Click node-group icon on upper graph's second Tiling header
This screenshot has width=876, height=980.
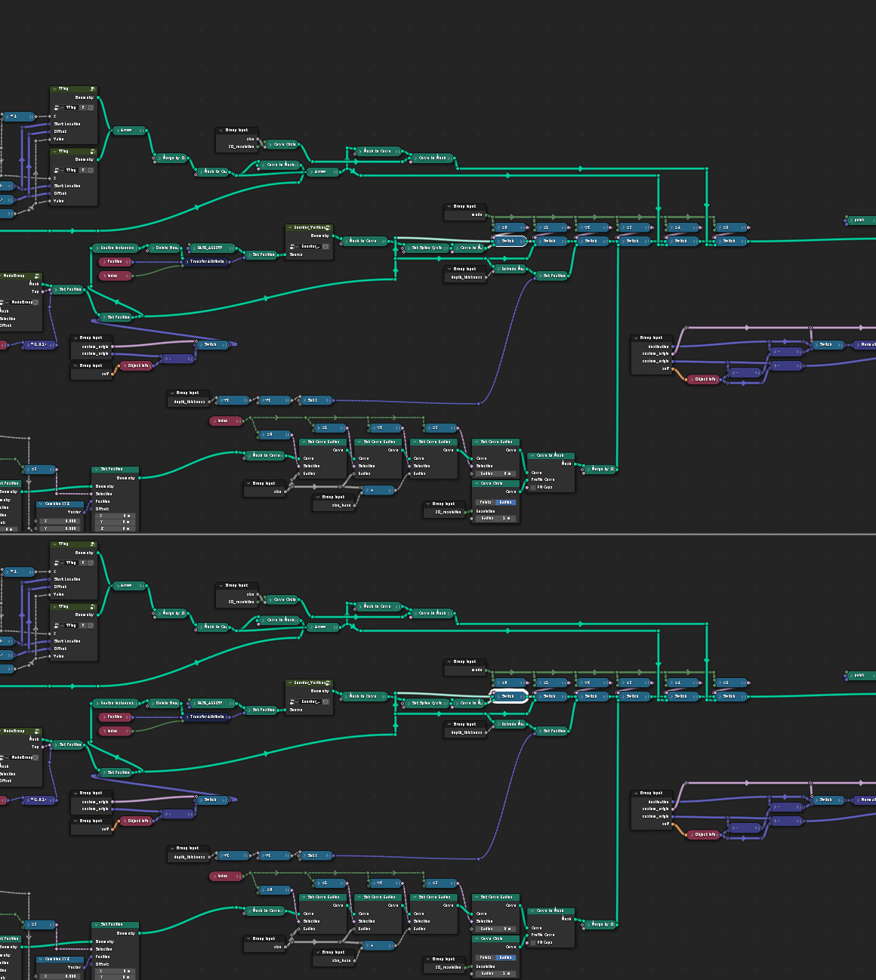[91, 152]
